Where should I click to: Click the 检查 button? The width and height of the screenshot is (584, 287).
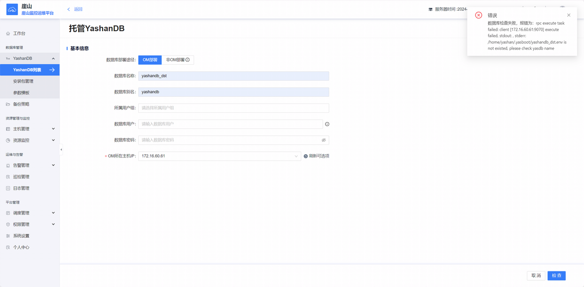point(556,276)
